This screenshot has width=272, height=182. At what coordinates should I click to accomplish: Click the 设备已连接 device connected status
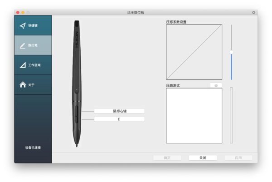[x=33, y=148]
